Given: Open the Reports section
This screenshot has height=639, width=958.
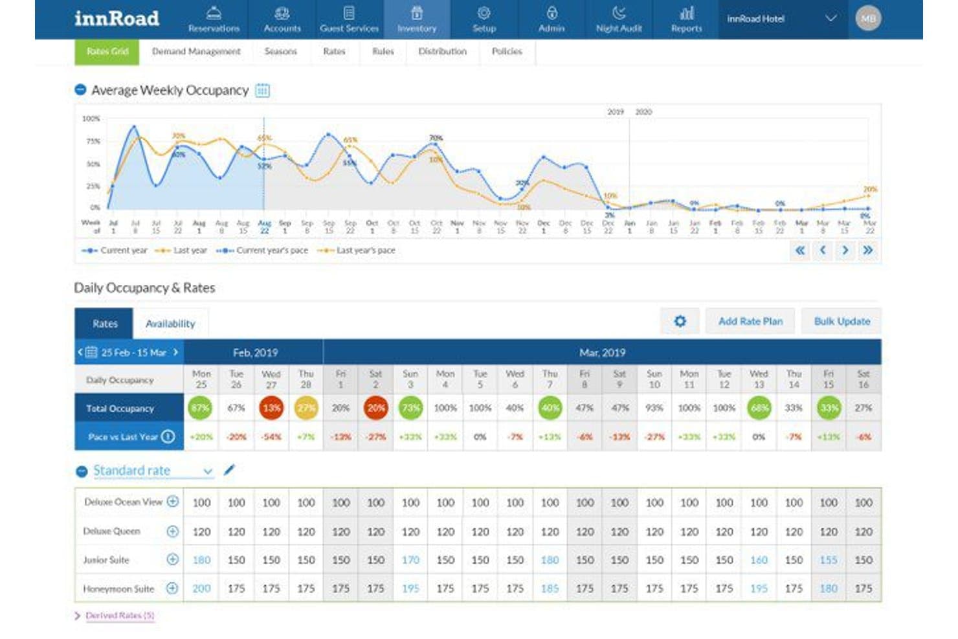Looking at the screenshot, I should pyautogui.click(x=687, y=19).
